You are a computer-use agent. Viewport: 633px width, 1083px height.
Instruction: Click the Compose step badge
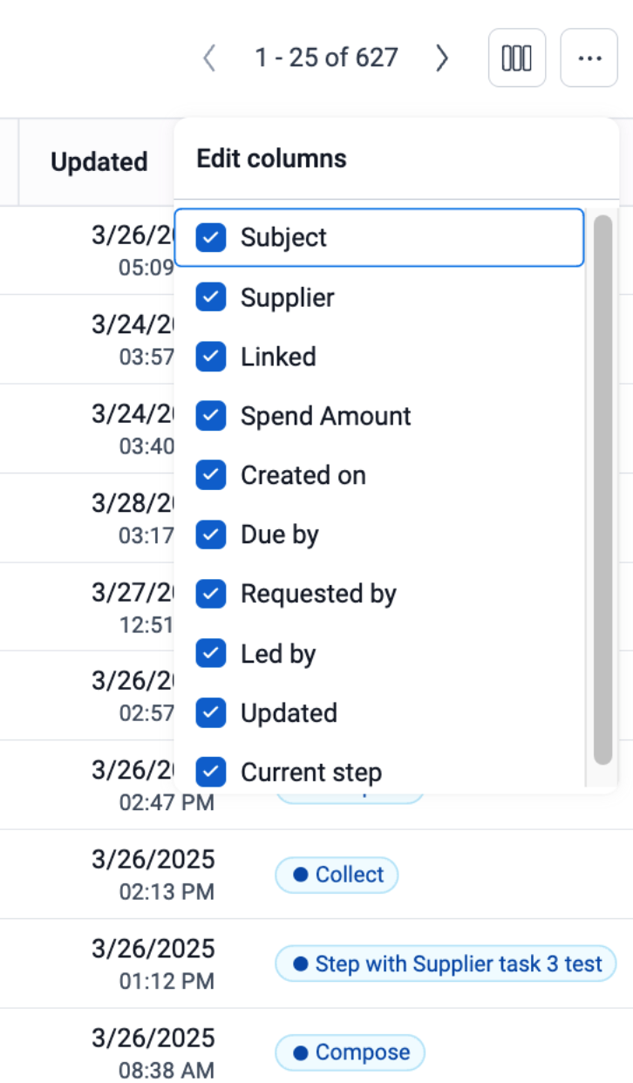tap(351, 1052)
